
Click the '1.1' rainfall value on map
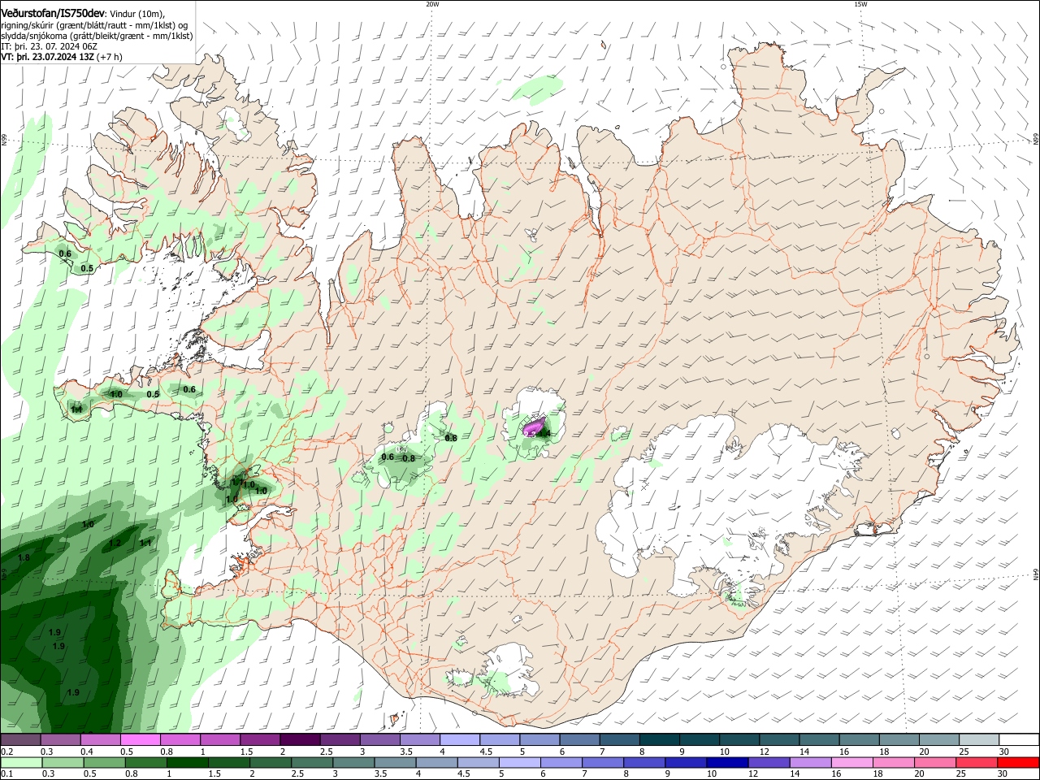[x=145, y=543]
